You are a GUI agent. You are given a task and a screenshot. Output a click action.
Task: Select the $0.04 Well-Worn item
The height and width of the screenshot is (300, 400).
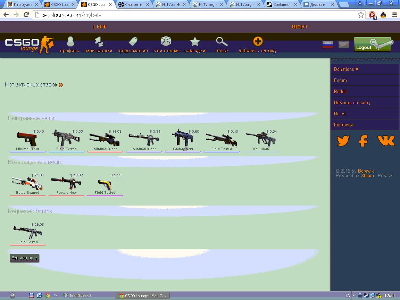pos(260,140)
